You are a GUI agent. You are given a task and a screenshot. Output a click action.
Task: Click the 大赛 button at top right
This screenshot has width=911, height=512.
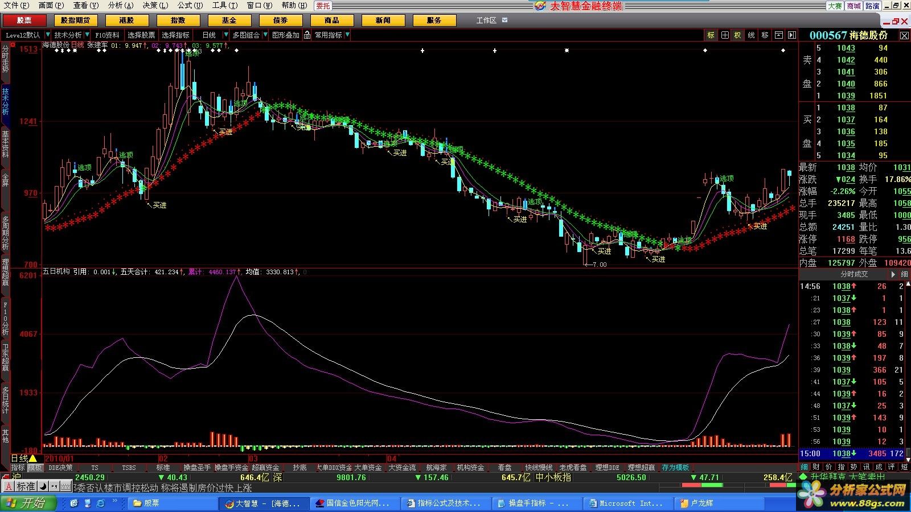tap(835, 6)
